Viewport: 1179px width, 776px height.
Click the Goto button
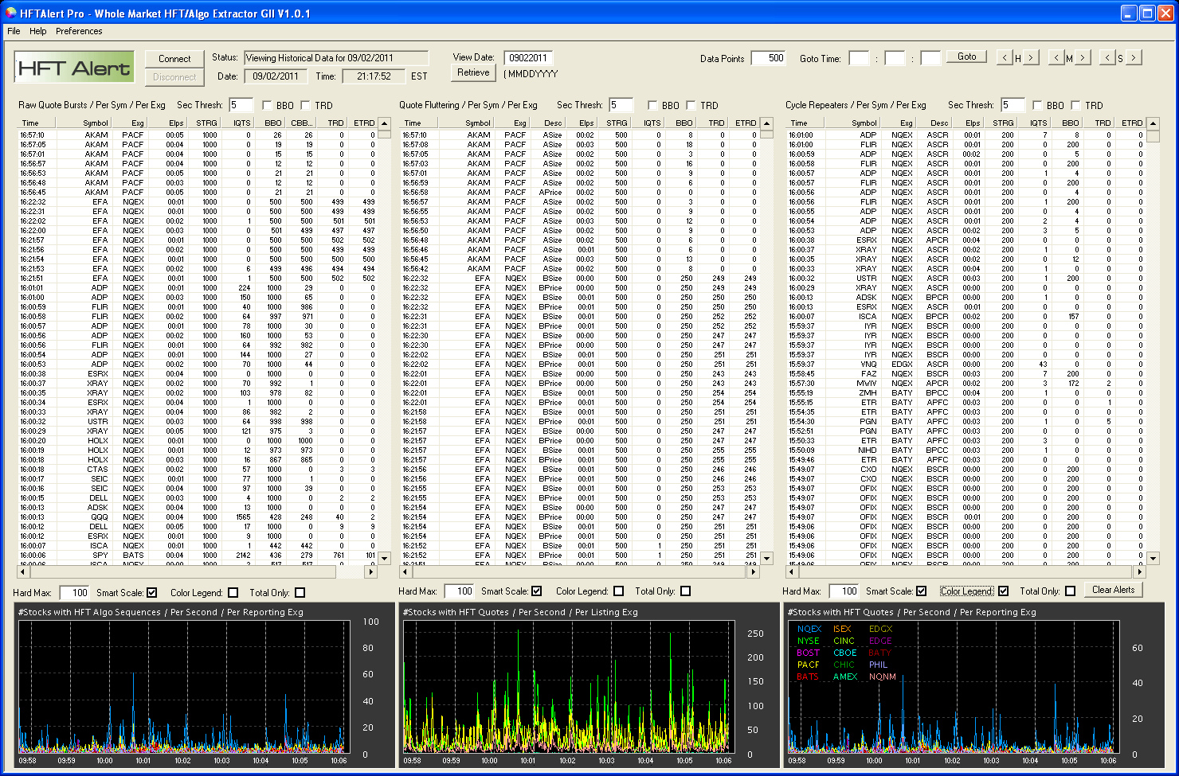(x=967, y=57)
